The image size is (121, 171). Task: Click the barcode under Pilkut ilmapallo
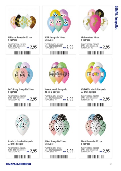59,157
